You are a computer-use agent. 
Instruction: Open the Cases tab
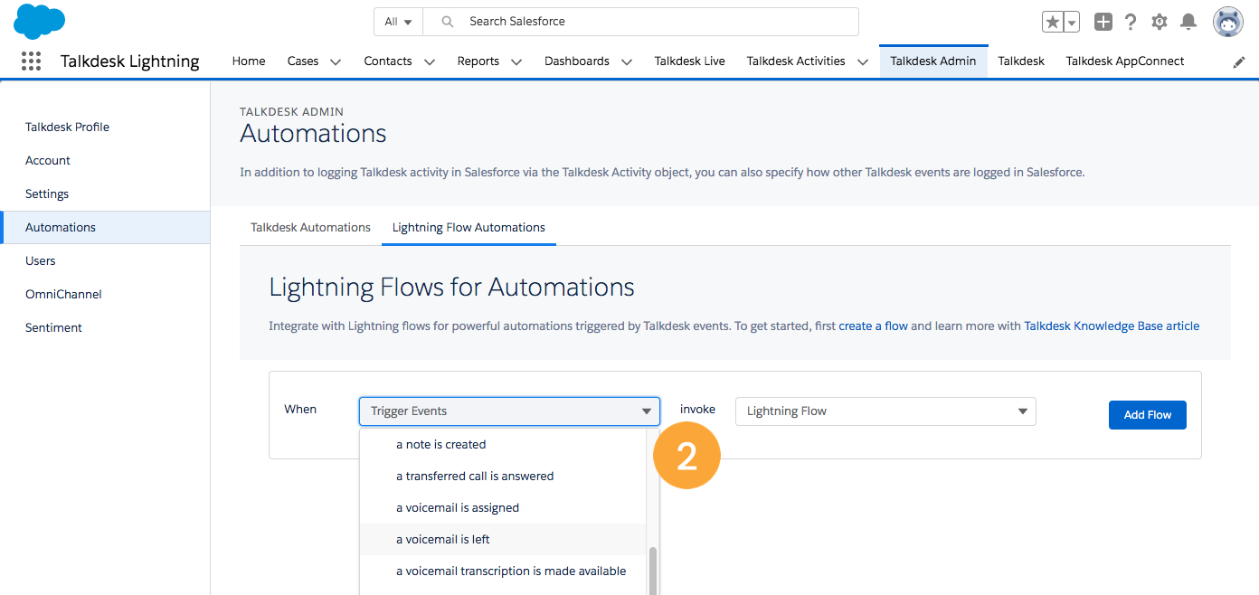coord(303,61)
